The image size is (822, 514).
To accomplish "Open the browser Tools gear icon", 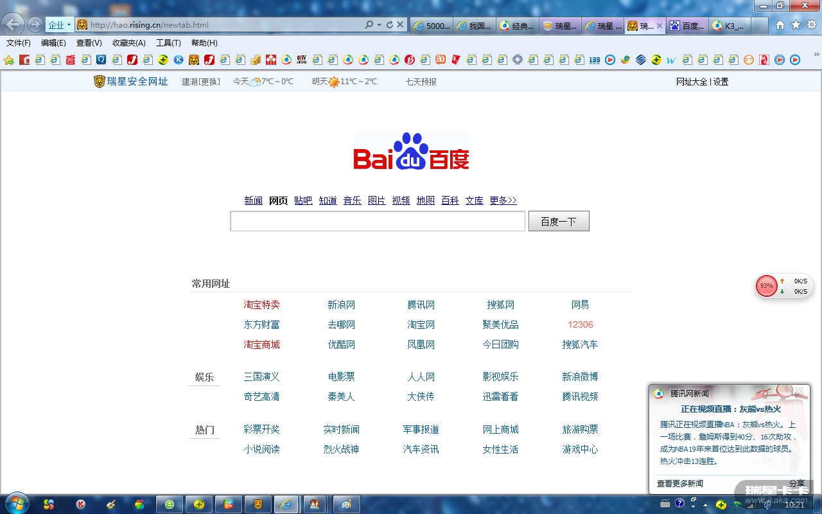I will click(x=812, y=25).
